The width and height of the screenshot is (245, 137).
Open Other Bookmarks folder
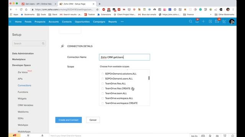(225, 14)
